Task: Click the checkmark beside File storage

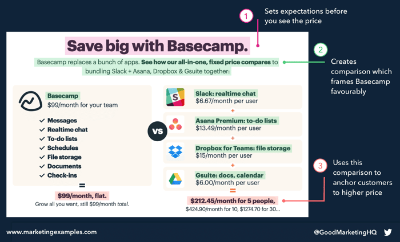Action: 42,157
